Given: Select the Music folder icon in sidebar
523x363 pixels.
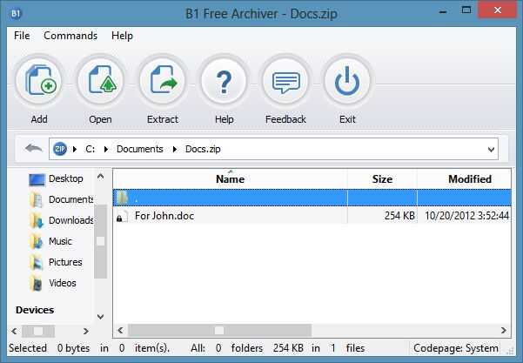Looking at the screenshot, I should (36, 241).
